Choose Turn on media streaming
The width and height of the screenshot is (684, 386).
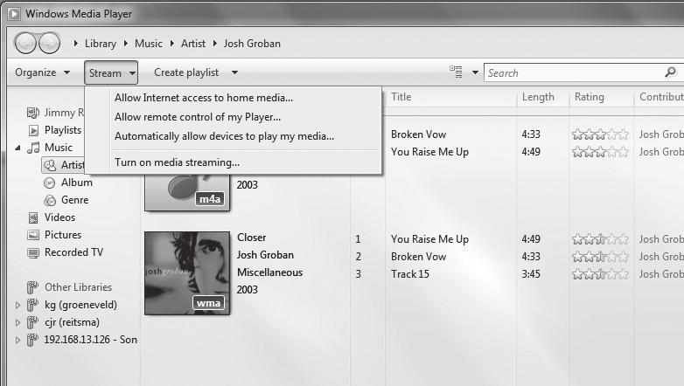[x=177, y=162]
